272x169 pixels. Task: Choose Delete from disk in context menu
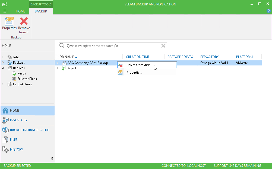[147, 65]
